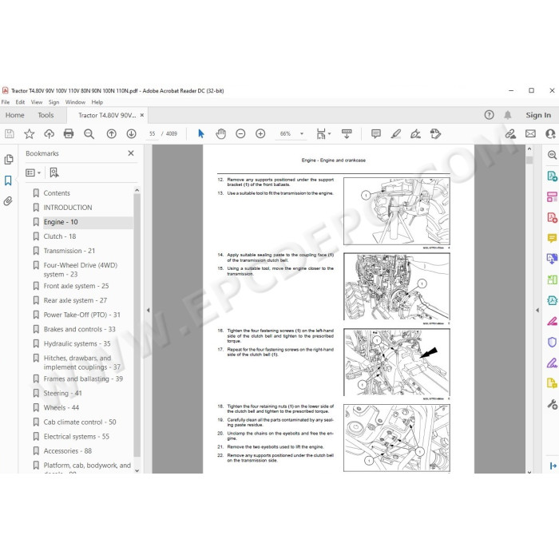Open the Fill and Sign tool
The height and width of the screenshot is (559, 559).
coord(415,133)
